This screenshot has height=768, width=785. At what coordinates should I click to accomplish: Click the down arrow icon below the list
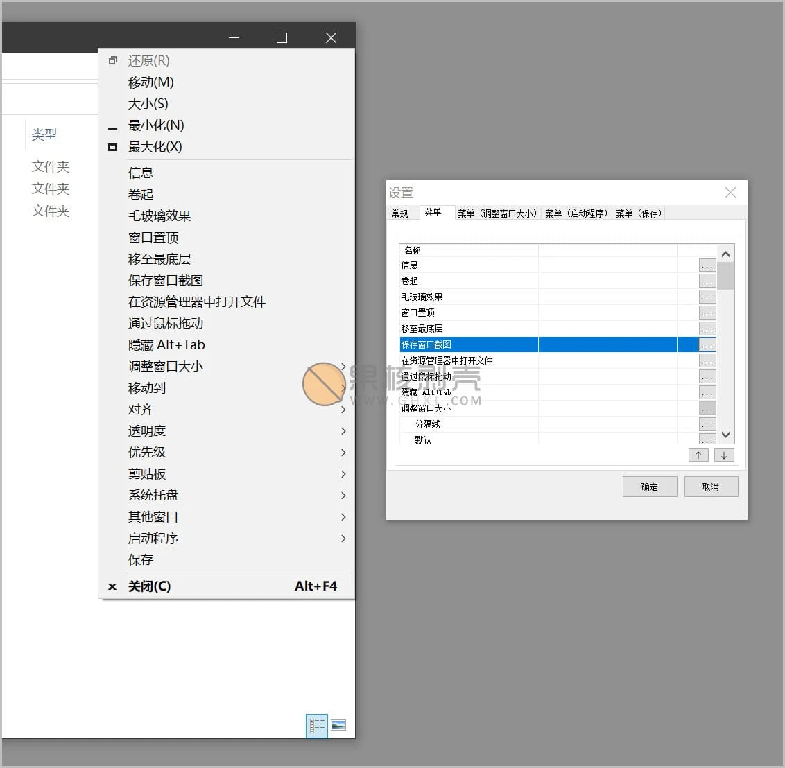coord(724,455)
